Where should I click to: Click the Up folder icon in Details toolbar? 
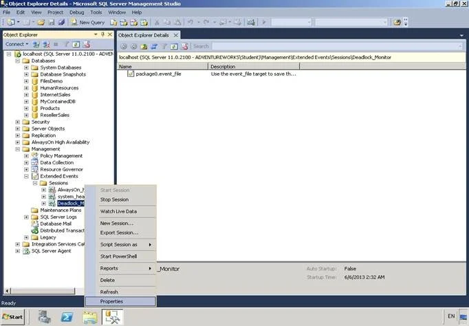pos(144,46)
